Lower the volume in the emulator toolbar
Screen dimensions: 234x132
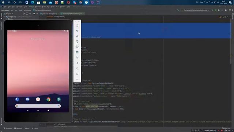[77, 36]
